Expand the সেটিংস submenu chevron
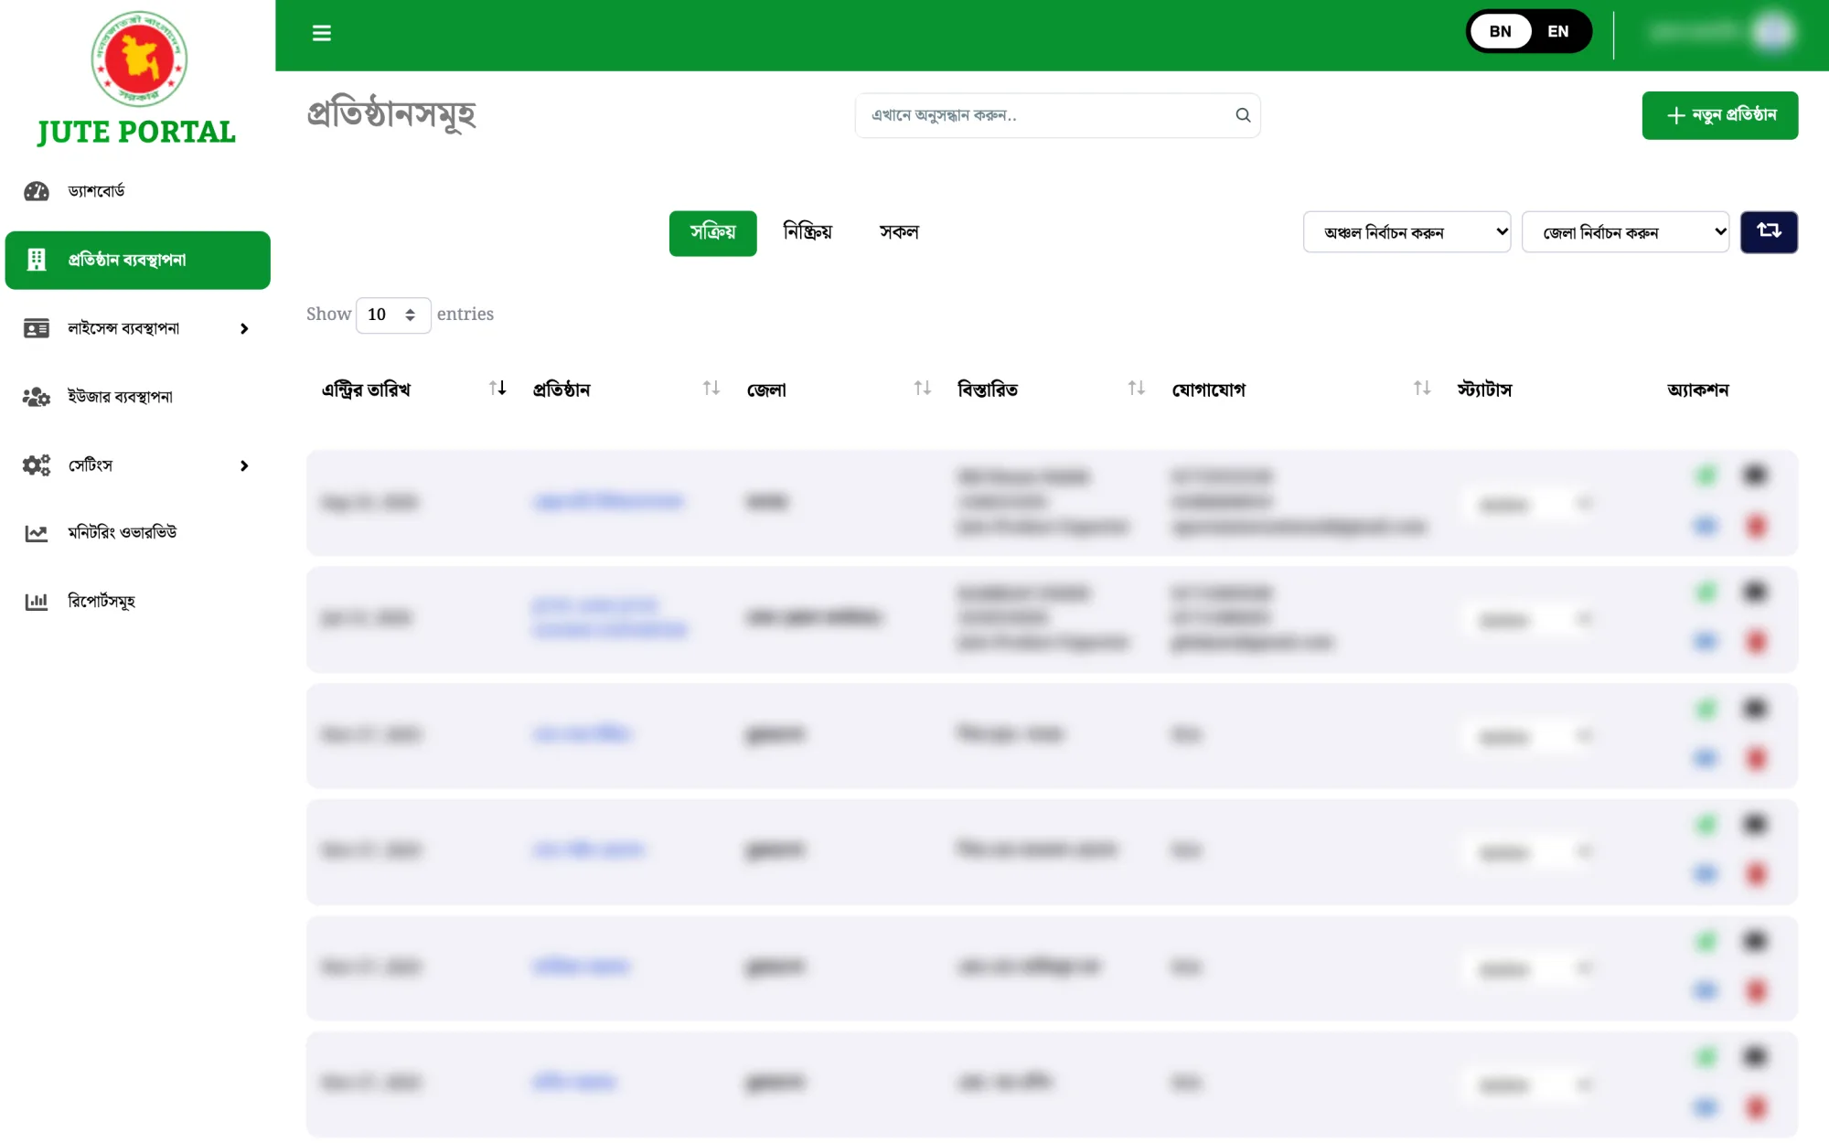1829x1143 pixels. (x=244, y=466)
